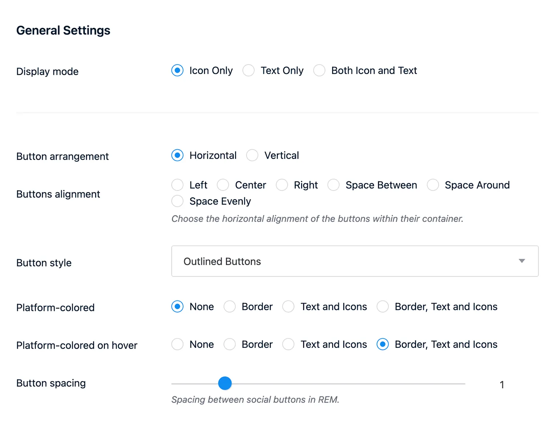Image resolution: width=558 pixels, height=439 pixels.
Task: Set buttons alignment to Right
Action: (282, 185)
